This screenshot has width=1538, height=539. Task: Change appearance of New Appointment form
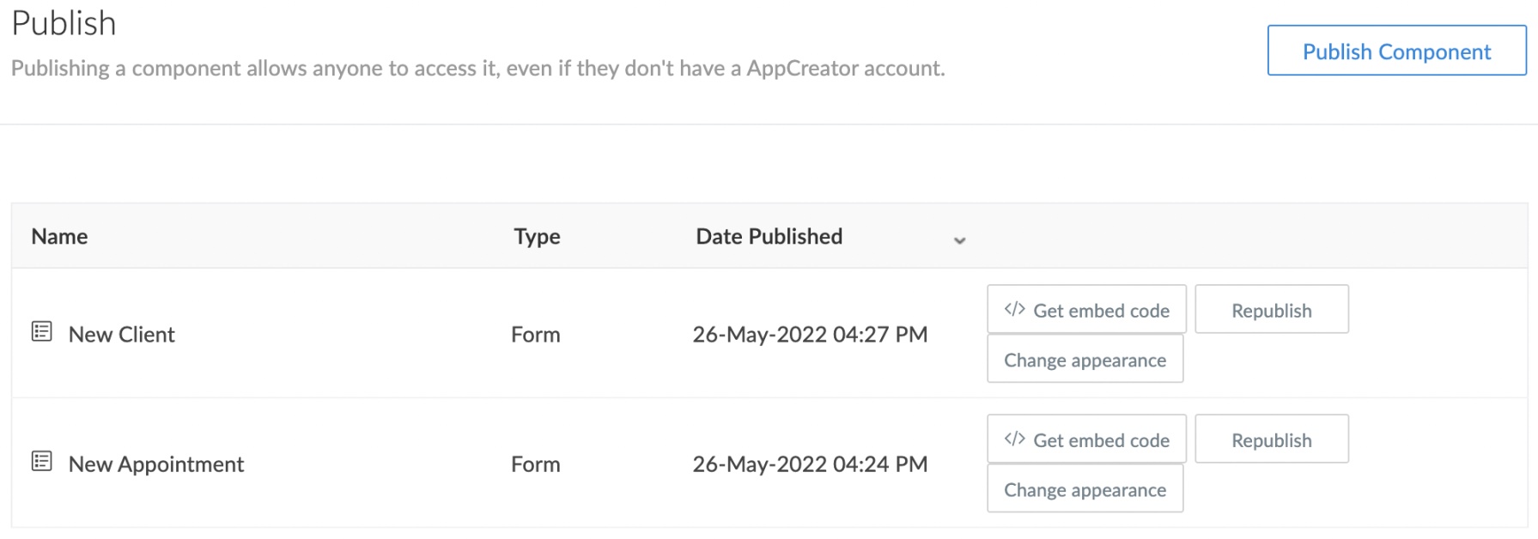pos(1085,488)
